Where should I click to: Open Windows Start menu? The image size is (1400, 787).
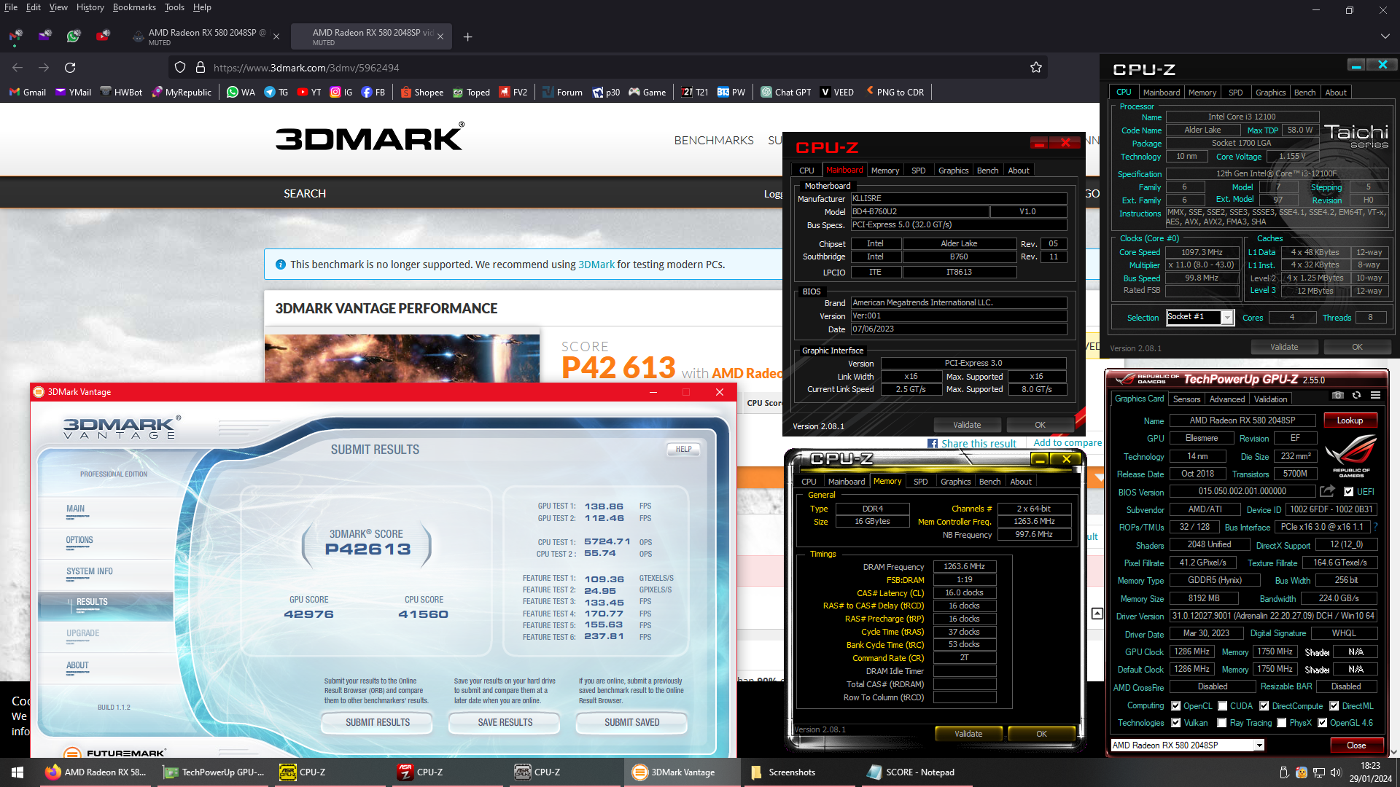(17, 772)
